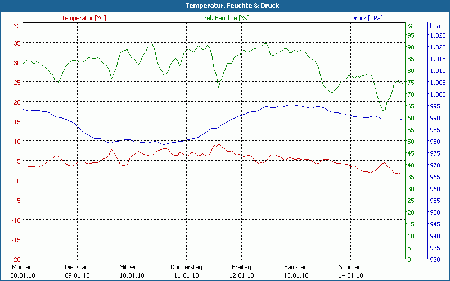Select the date "08.01.18"
The height and width of the screenshot is (281, 450).
coord(22,275)
